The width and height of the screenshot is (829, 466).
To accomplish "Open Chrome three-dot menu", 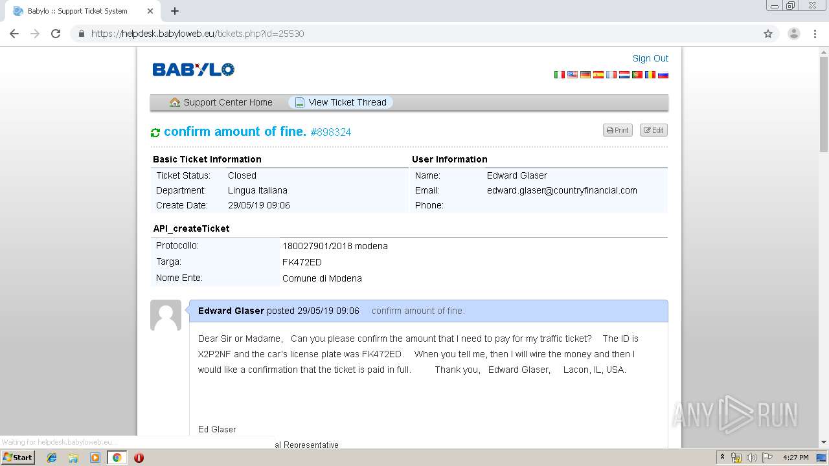I will pyautogui.click(x=815, y=34).
